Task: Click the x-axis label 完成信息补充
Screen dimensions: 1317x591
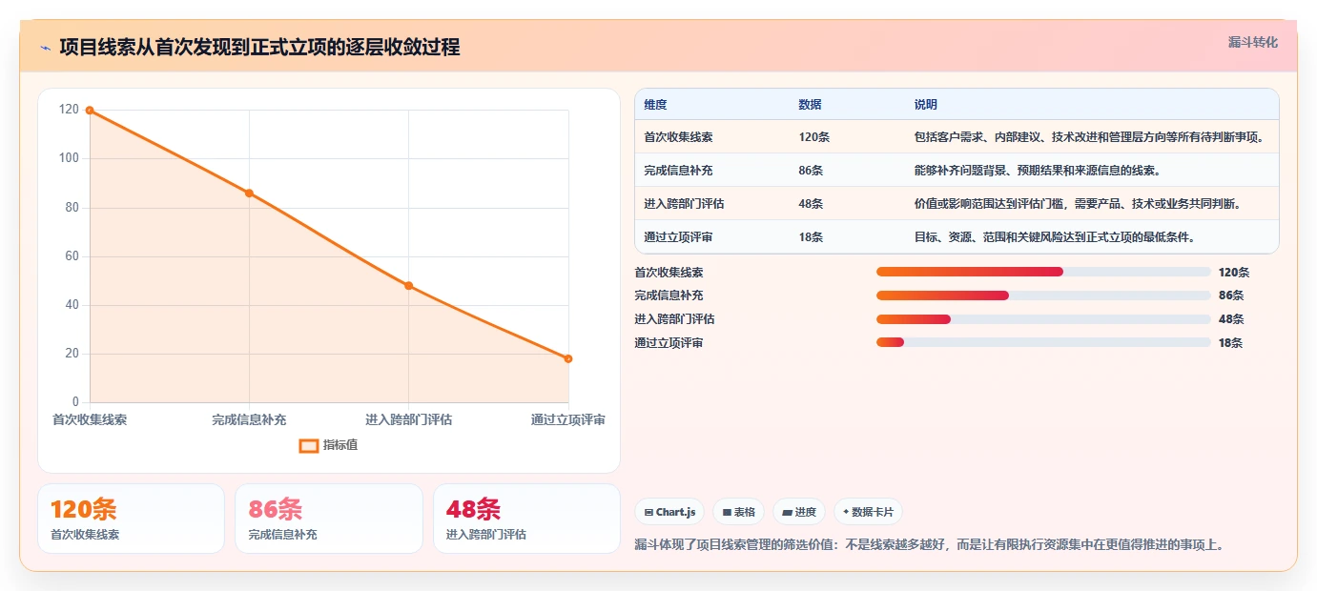Action: (249, 419)
